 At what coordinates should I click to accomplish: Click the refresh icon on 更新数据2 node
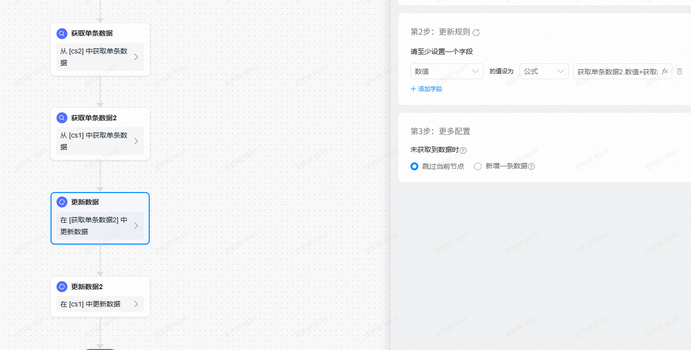[62, 287]
